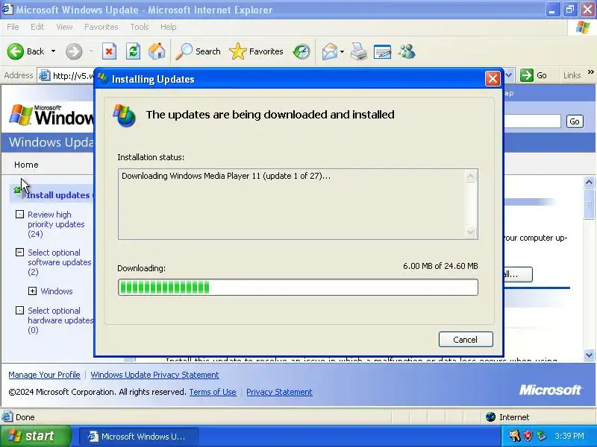Open Manage Your Profile link
The image size is (597, 447).
(45, 375)
